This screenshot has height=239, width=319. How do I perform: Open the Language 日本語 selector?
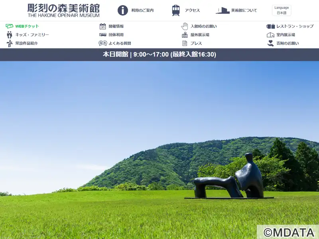(282, 10)
